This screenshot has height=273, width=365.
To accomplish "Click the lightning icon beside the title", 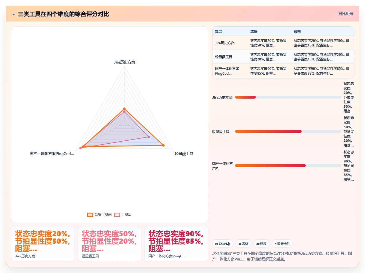I will 13,14.
